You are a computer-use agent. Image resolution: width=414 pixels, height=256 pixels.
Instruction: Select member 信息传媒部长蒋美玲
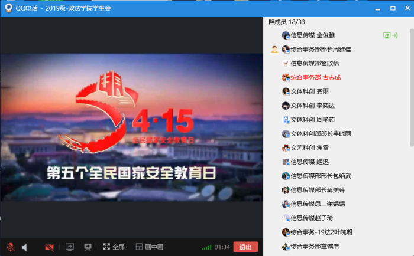318,190
